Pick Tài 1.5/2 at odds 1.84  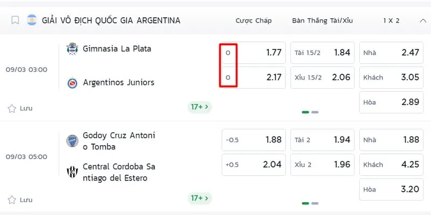pos(322,53)
